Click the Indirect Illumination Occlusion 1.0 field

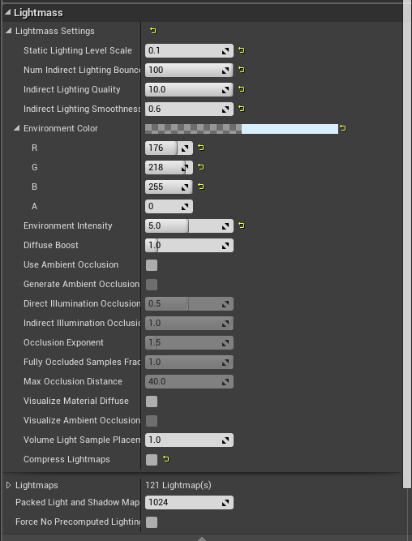click(189, 324)
